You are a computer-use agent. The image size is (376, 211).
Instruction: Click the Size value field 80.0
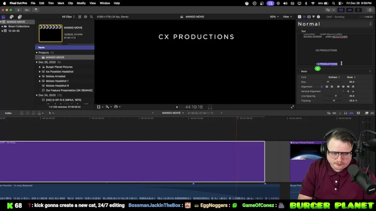[x=352, y=82]
